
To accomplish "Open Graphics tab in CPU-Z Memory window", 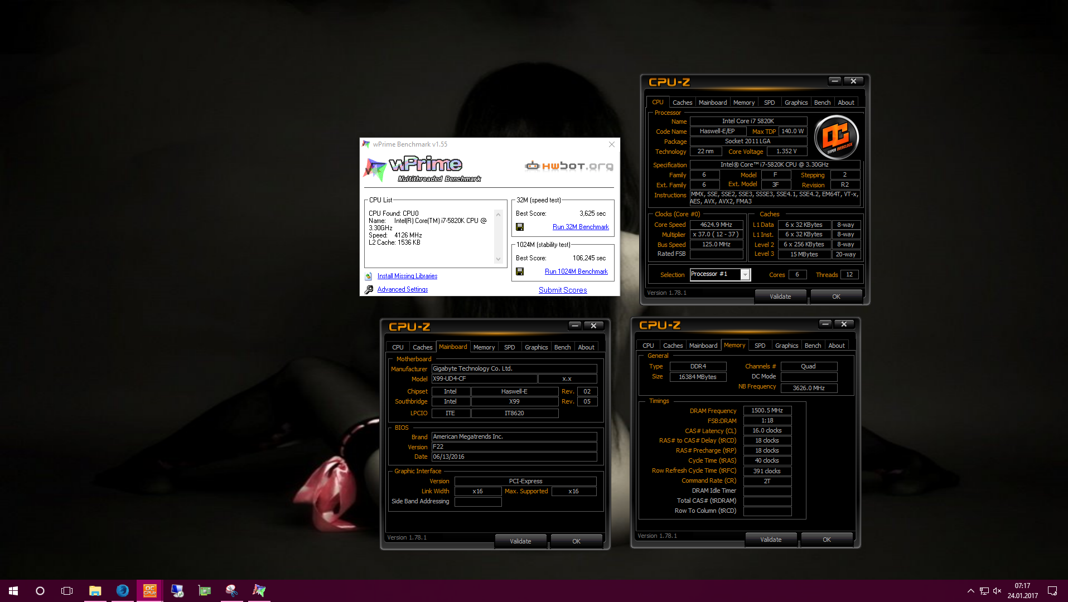I will coord(786,346).
